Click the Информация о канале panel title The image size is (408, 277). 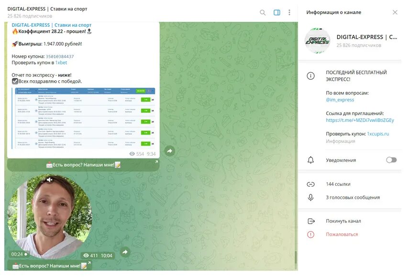pos(333,12)
